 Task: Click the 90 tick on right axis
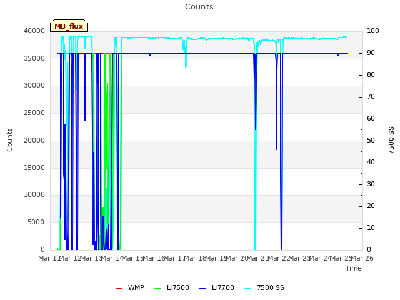371,52
